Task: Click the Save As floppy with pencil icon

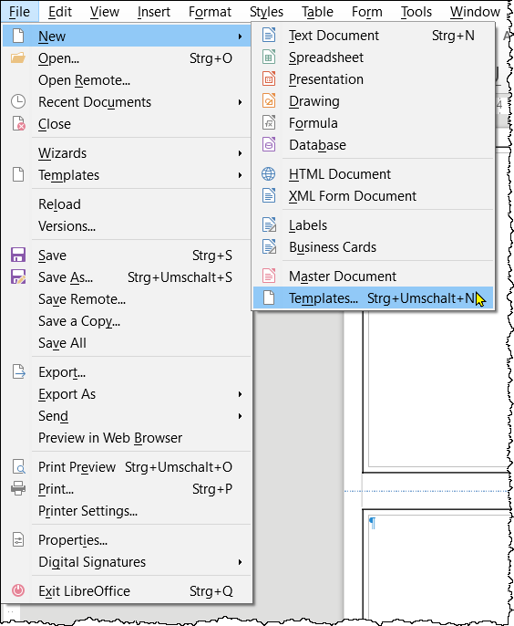Action: (x=18, y=277)
